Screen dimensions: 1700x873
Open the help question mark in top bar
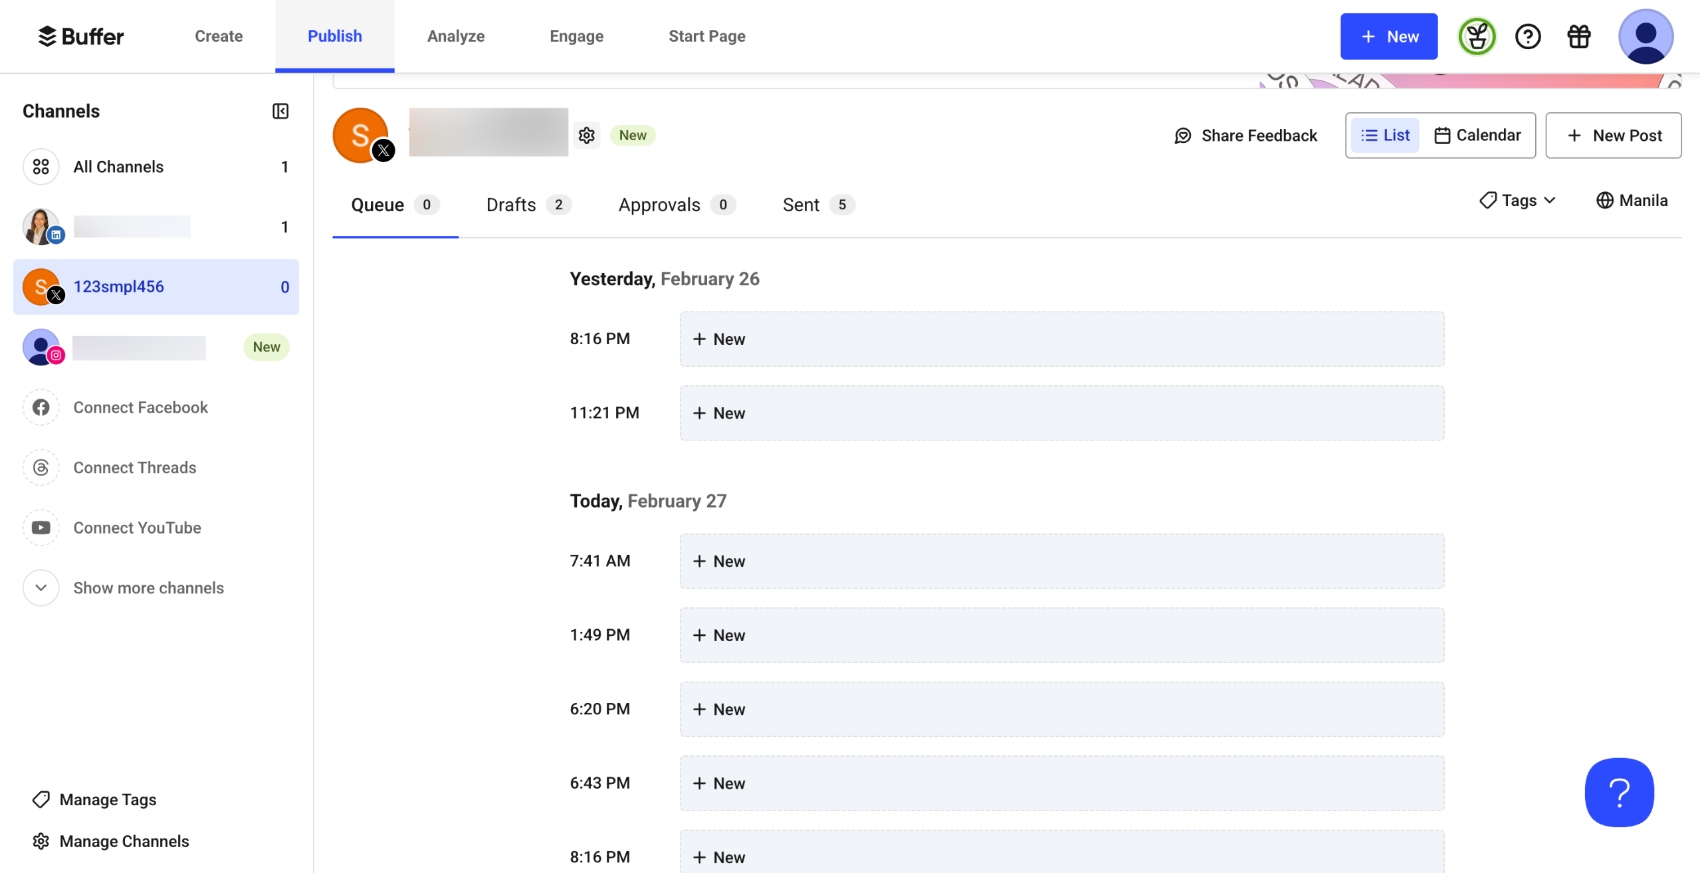pos(1527,37)
